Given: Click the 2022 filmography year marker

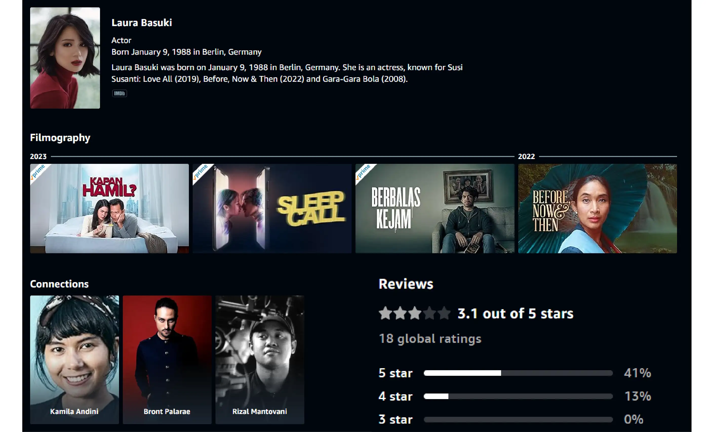Looking at the screenshot, I should (526, 156).
